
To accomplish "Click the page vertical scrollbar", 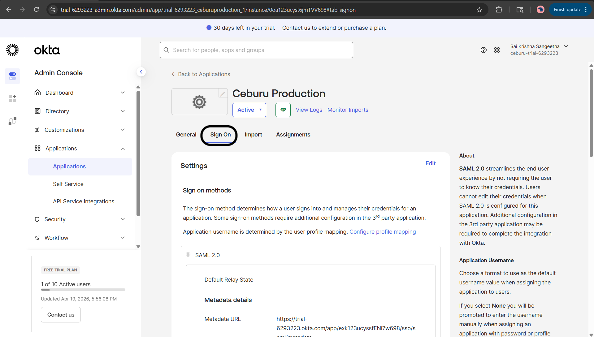I will (591, 113).
